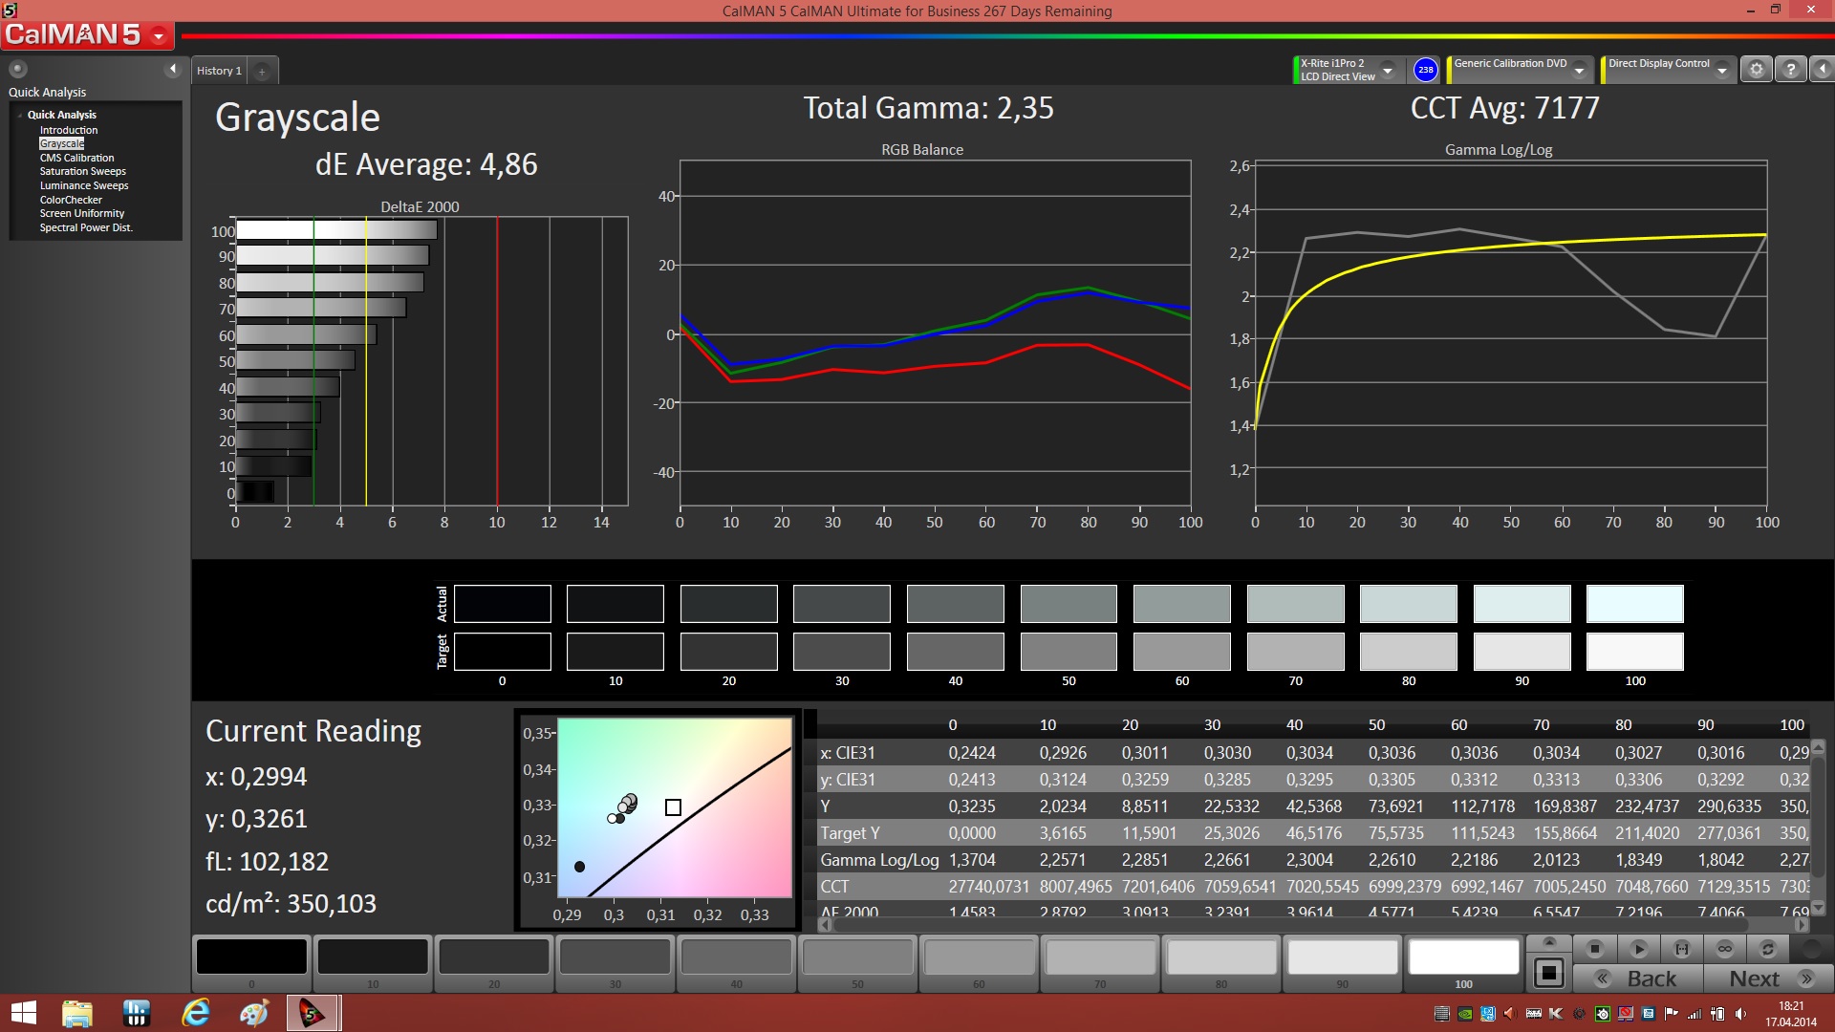1835x1032 pixels.
Task: Open the Generic Calibration DVD source dropdown
Action: coord(1579,71)
